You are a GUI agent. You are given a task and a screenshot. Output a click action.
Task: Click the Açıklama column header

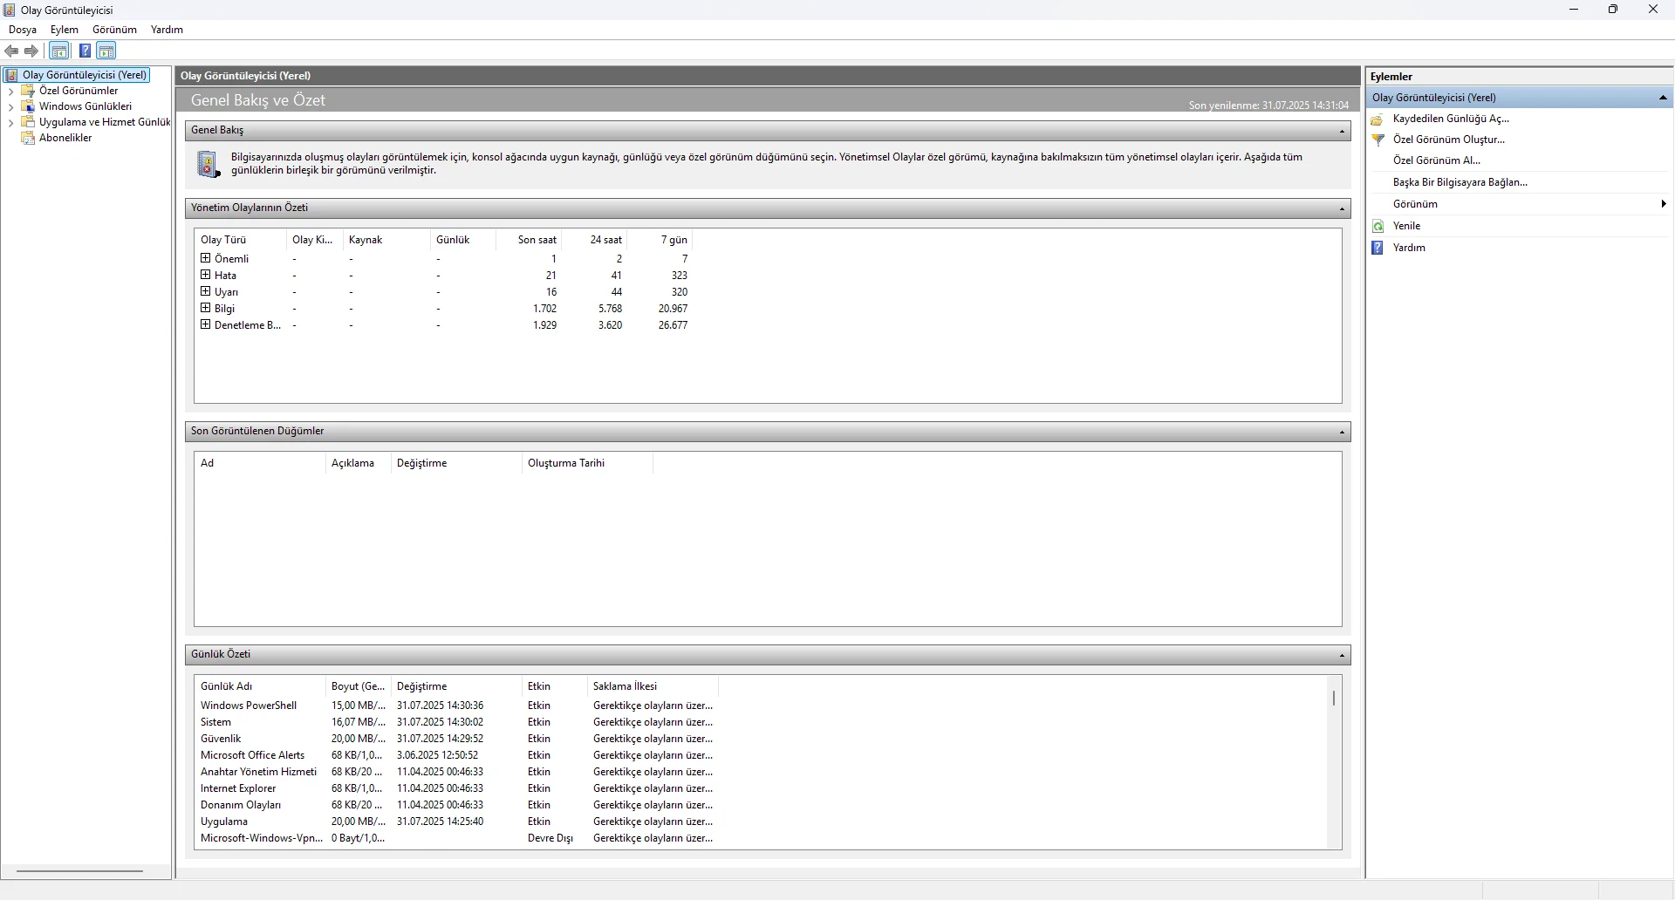coord(359,463)
